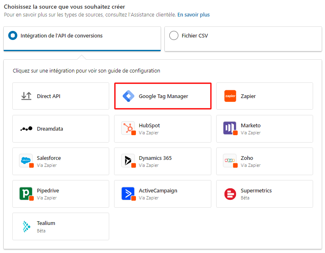325x253 pixels.
Task: Click Bêta under Supermetrics
Action: click(245, 198)
